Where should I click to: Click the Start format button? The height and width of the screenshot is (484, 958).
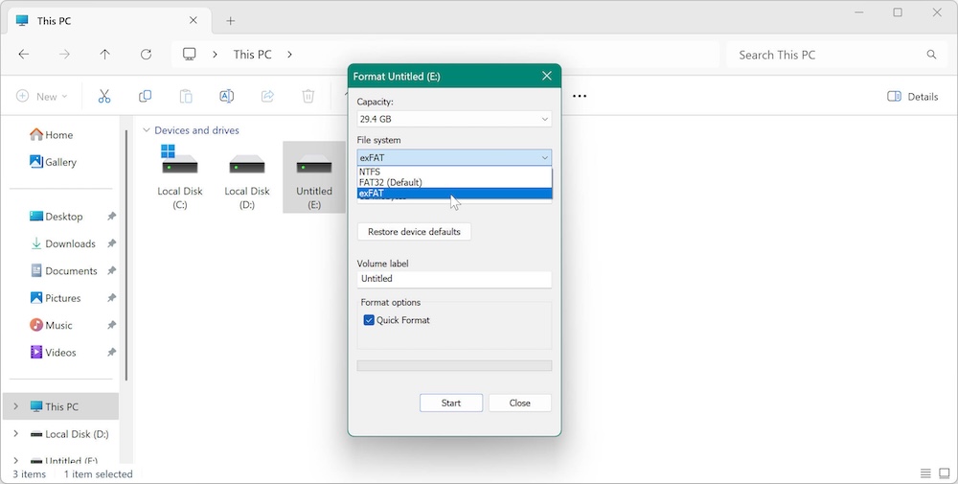pyautogui.click(x=451, y=403)
